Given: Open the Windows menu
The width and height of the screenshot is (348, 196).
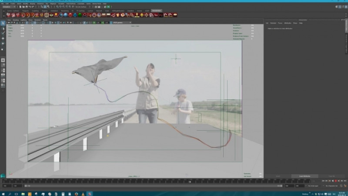Looking at the screenshot, I should (40, 4).
